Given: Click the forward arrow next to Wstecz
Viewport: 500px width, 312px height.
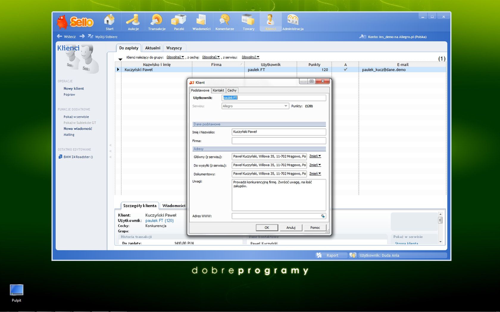Looking at the screenshot, I should pyautogui.click(x=82, y=36).
